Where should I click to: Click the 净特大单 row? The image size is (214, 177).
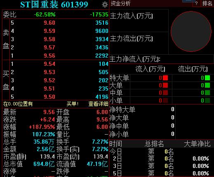[x=142, y=109]
